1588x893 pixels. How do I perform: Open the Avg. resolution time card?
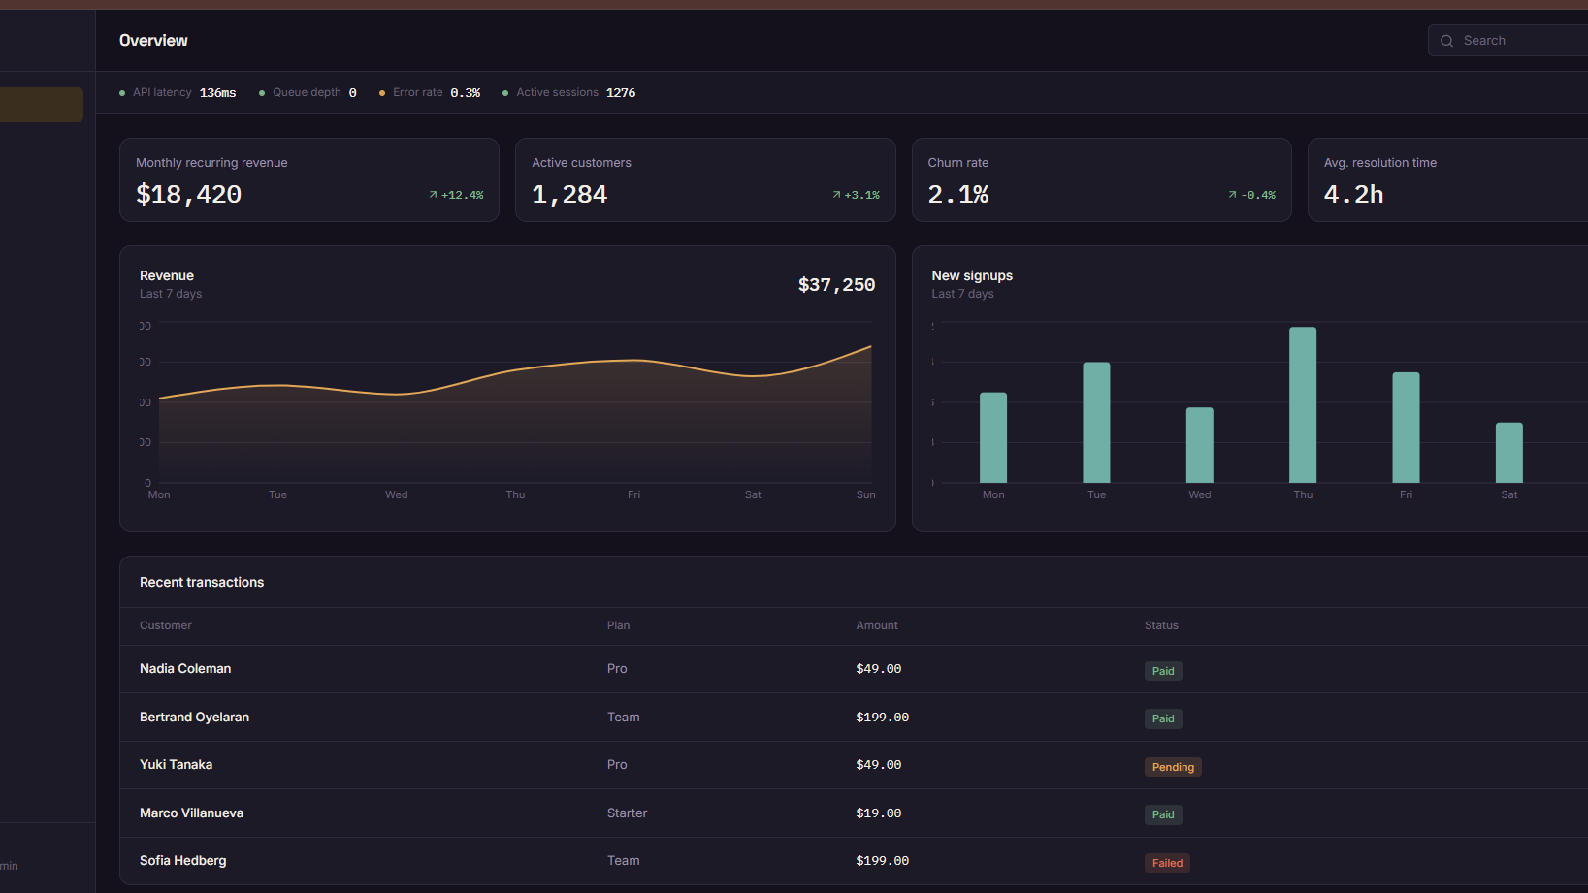click(1447, 179)
